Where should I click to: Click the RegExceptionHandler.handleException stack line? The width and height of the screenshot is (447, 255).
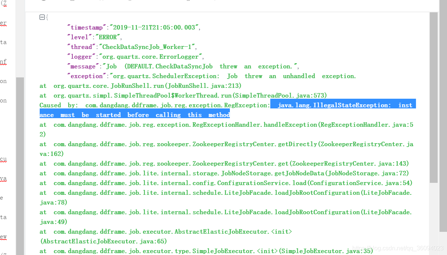click(226, 129)
